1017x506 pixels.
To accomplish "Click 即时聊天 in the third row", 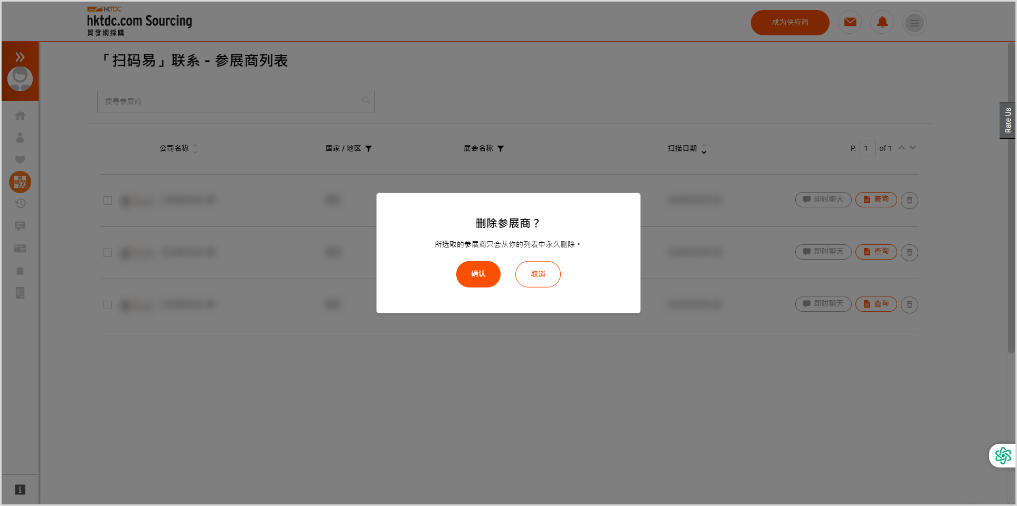I will (823, 304).
